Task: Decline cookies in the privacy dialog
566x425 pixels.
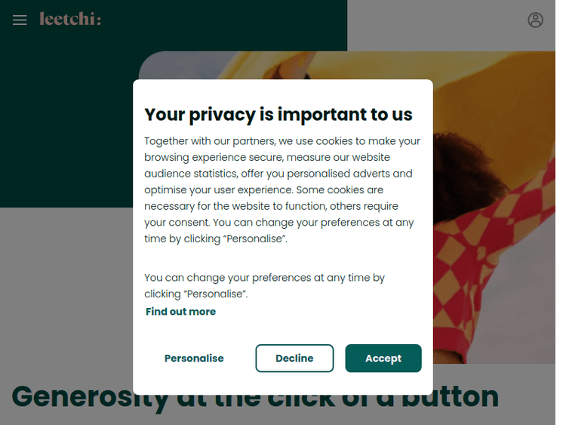Action: pyautogui.click(x=294, y=359)
